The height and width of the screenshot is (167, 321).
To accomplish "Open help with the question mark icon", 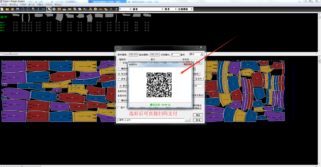I will point(116,9).
